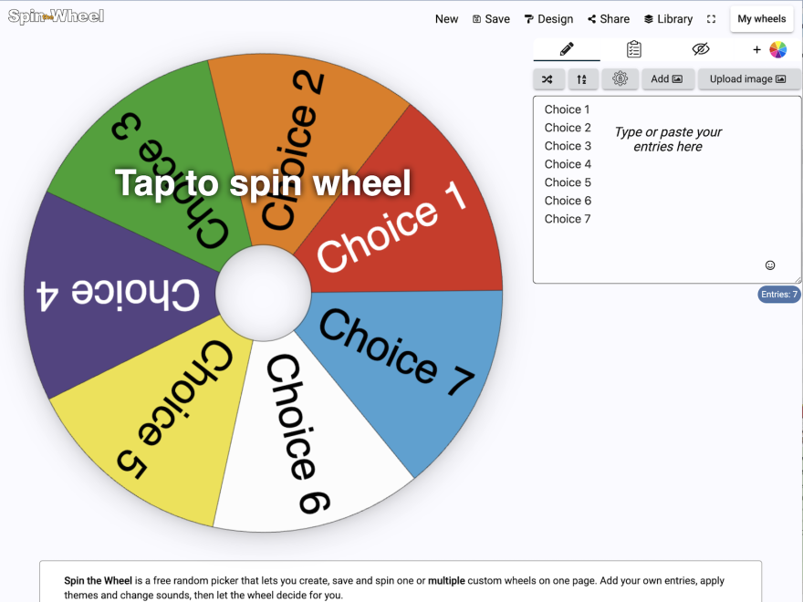Image resolution: width=803 pixels, height=602 pixels.
Task: Open the pencil edit entries tab
Action: (x=567, y=49)
